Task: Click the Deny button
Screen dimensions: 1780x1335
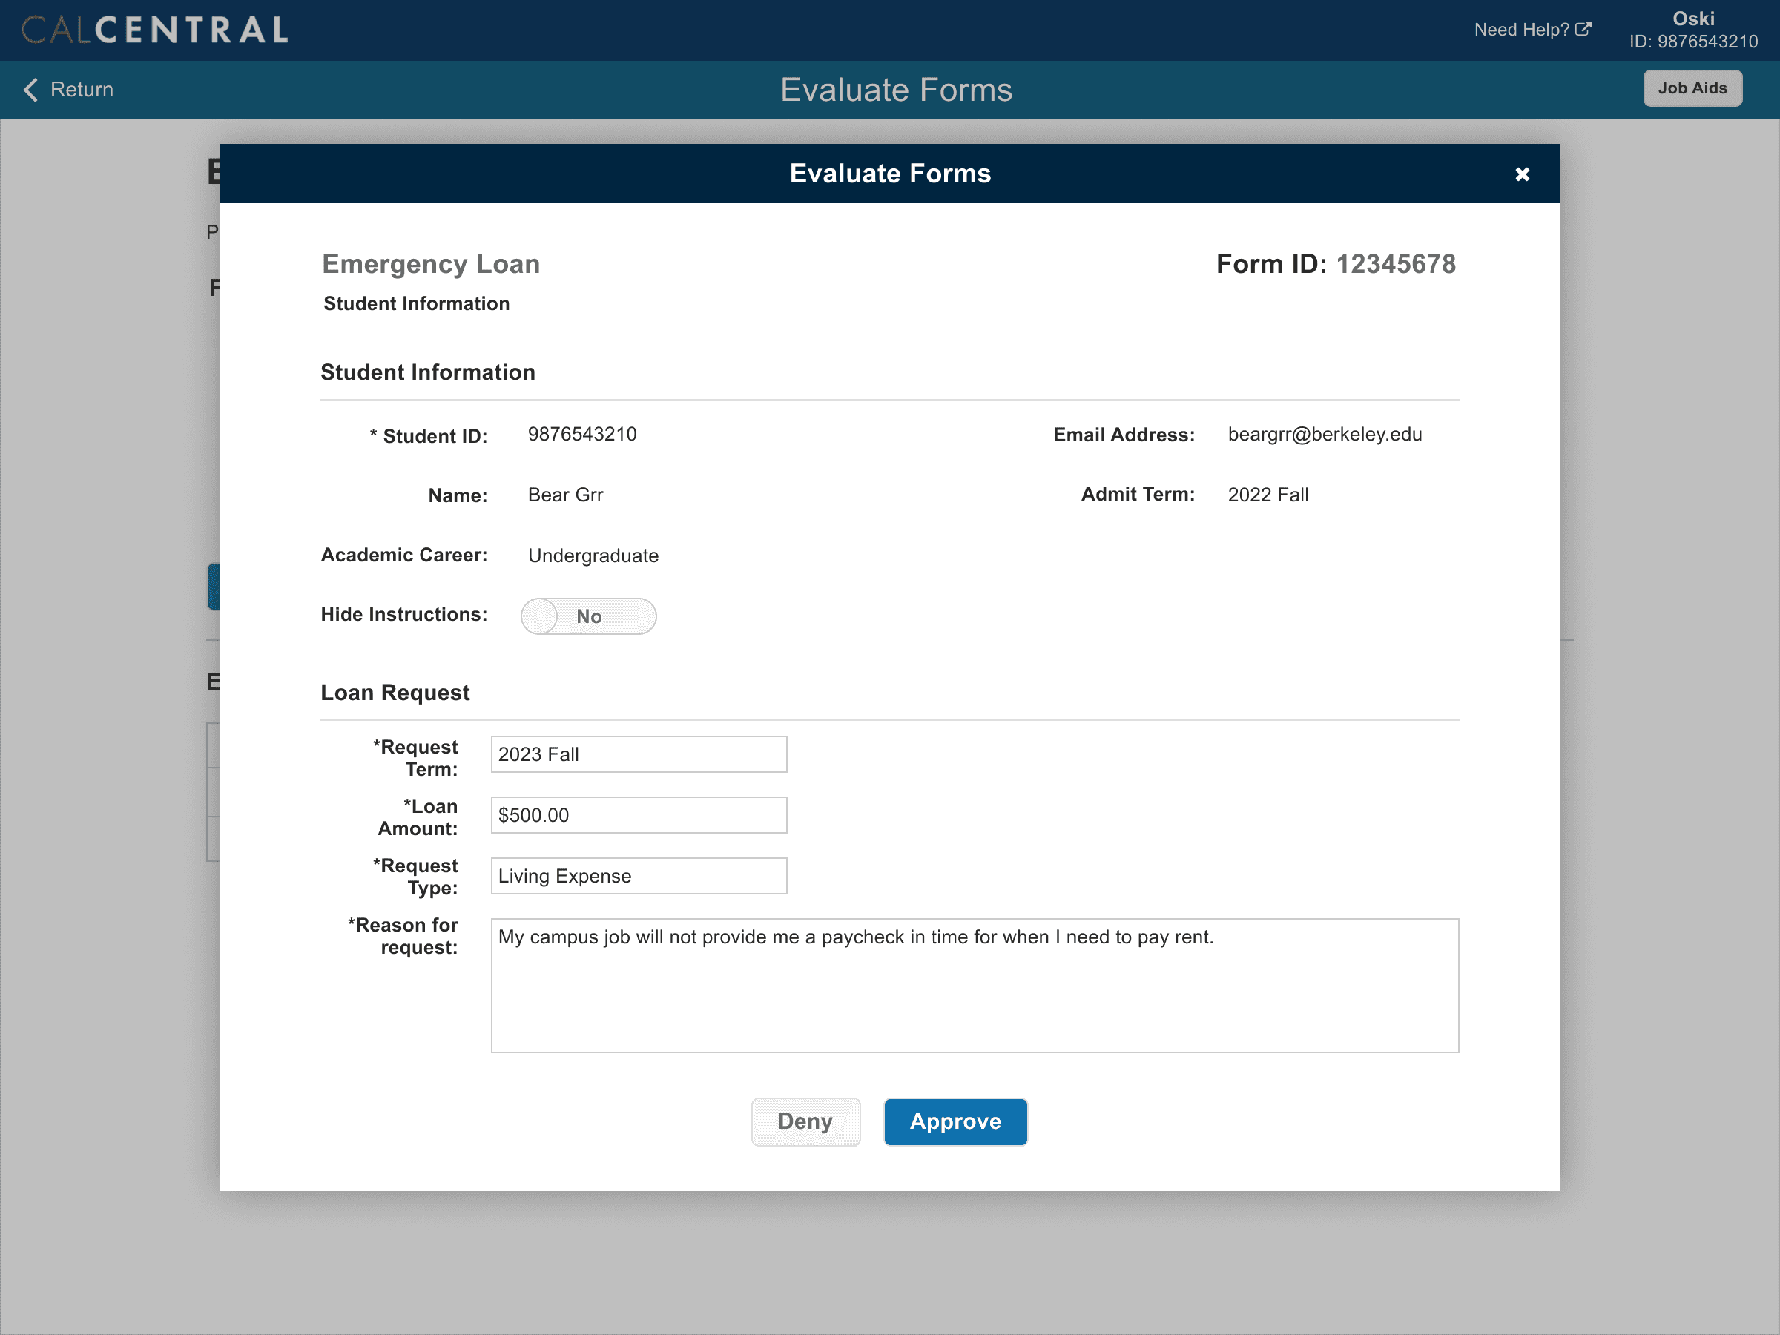Action: (805, 1121)
